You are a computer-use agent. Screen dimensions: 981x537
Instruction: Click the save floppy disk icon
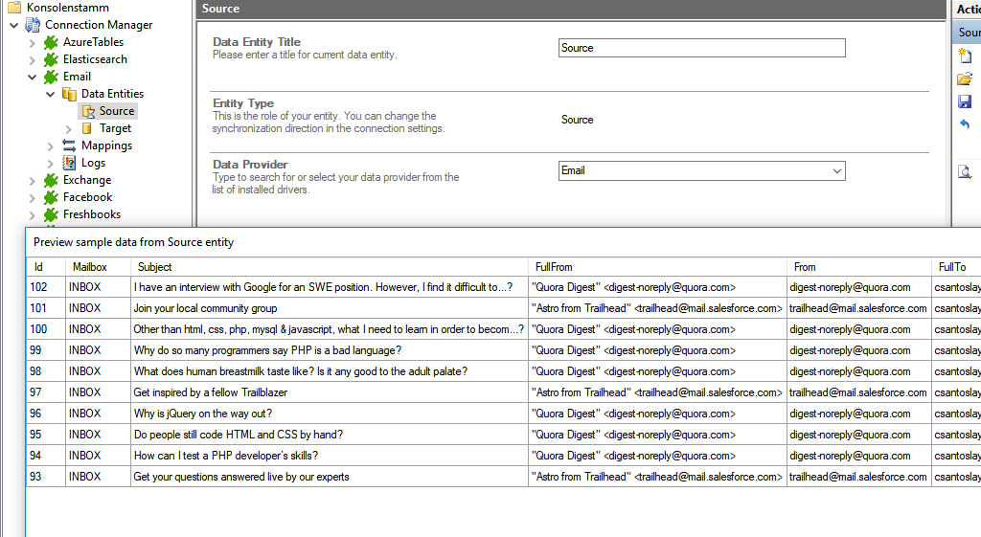pyautogui.click(x=965, y=102)
